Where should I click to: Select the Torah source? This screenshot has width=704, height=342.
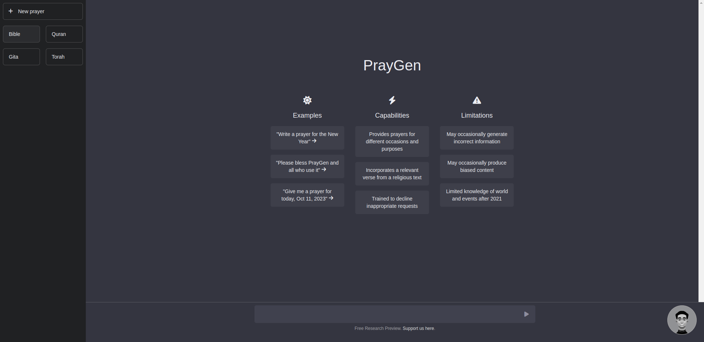click(64, 56)
